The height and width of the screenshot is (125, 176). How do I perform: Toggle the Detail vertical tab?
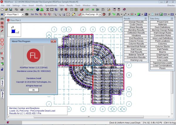tap(2, 82)
